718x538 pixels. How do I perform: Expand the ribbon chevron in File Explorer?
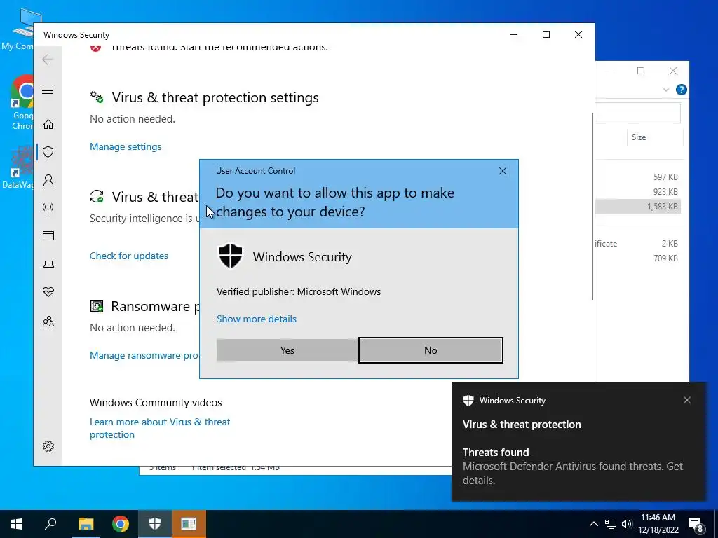pos(666,90)
